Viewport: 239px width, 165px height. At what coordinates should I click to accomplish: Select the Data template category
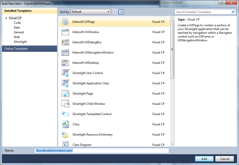[17, 27]
